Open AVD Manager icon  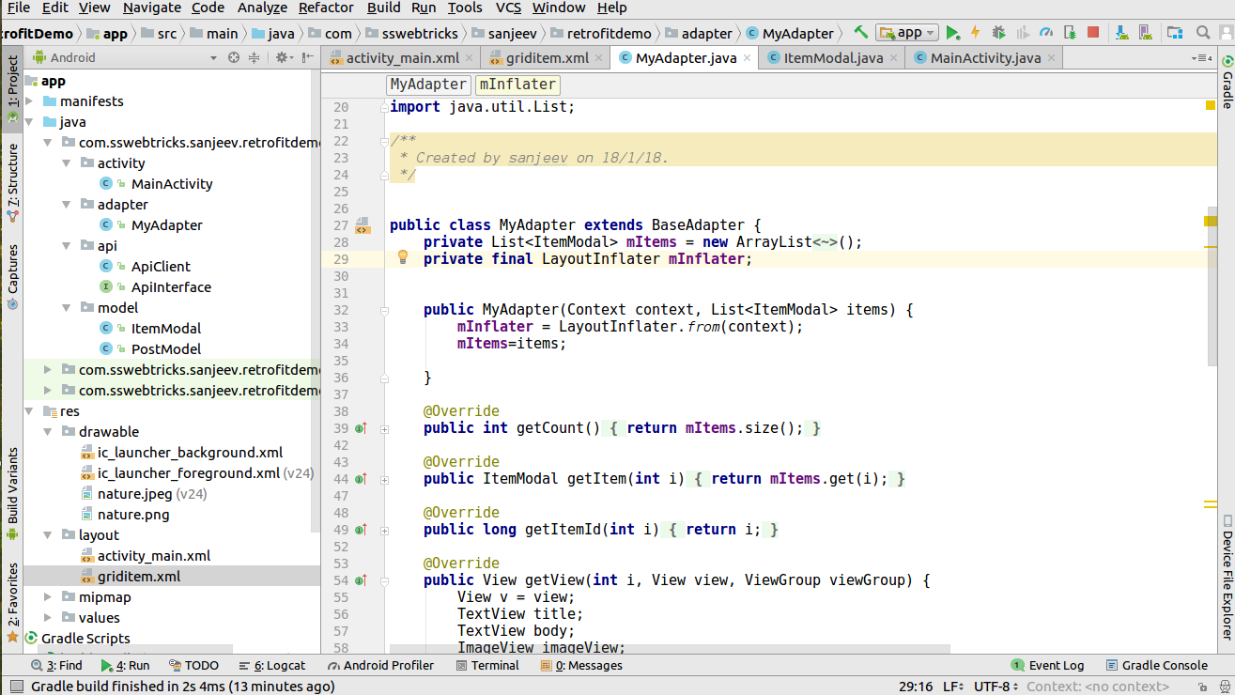click(x=1146, y=32)
